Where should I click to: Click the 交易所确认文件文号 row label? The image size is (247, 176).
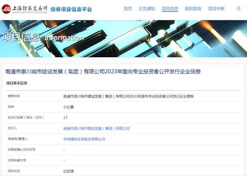click(22, 149)
